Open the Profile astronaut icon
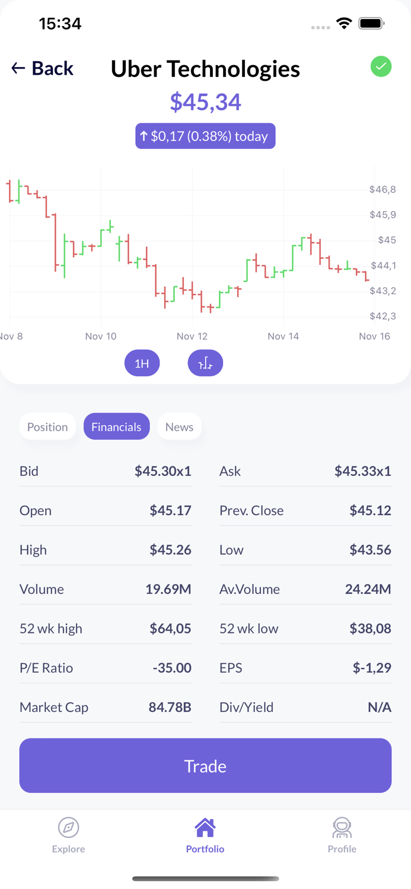The width and height of the screenshot is (411, 889). coord(342,826)
